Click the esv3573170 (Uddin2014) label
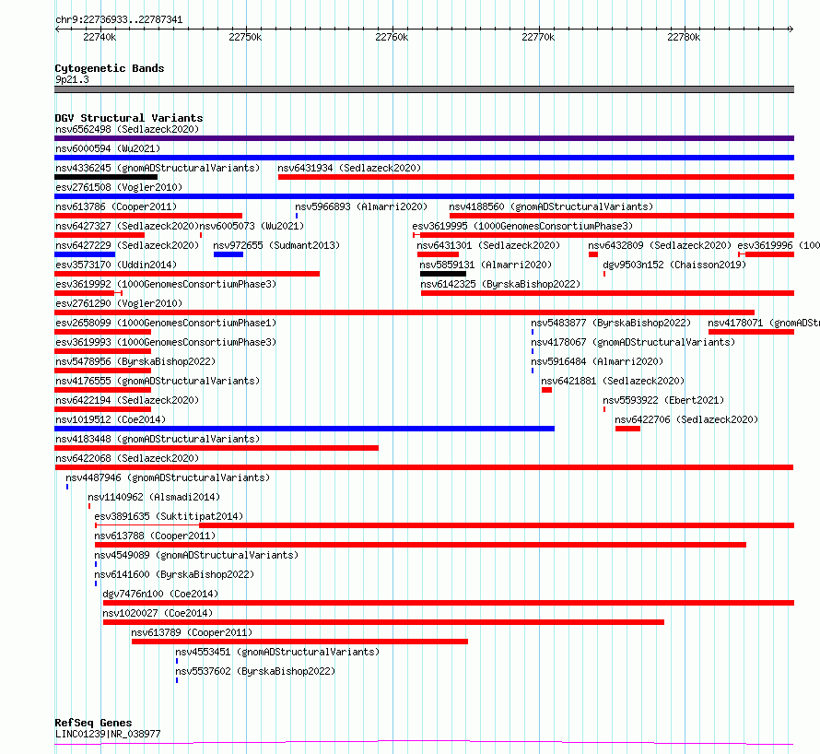820x754 pixels. [x=116, y=265]
